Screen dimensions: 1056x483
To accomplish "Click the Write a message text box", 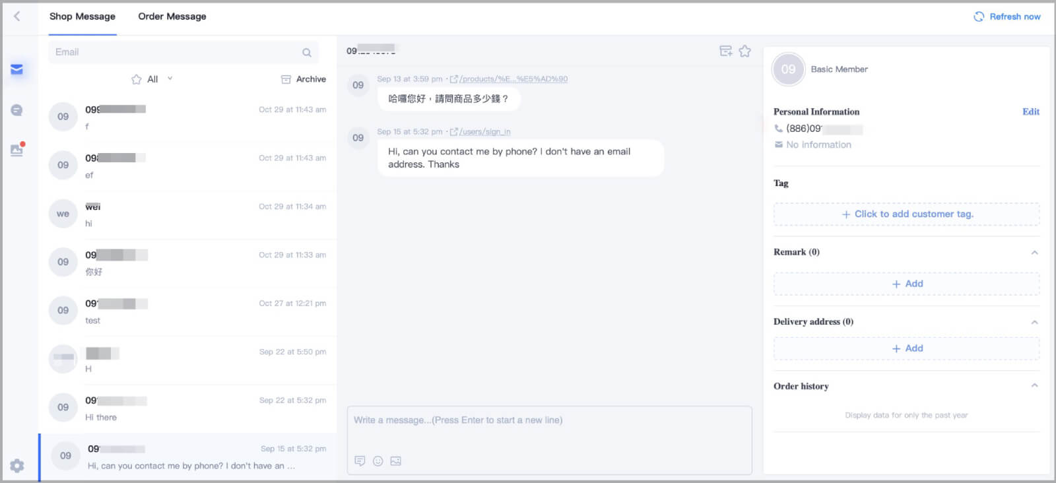I will coord(549,440).
